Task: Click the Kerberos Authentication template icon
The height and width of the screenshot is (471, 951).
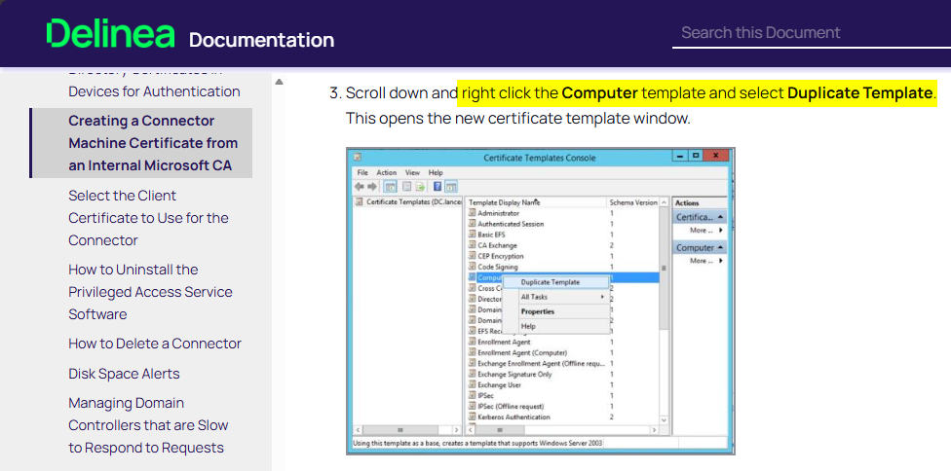Action: [472, 417]
